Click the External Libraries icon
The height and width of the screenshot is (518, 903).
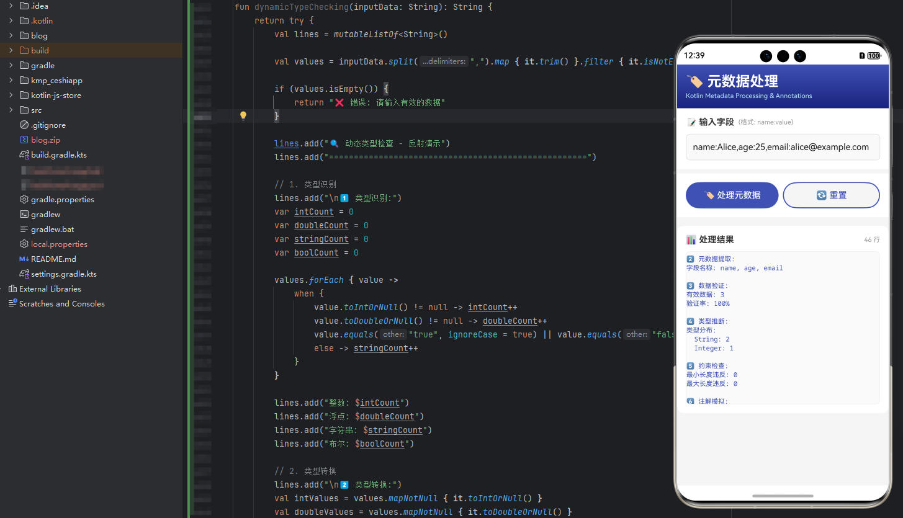tap(12, 288)
